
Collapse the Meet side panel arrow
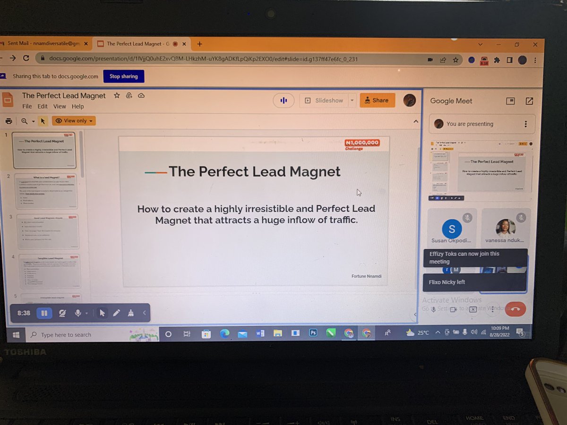pos(416,314)
